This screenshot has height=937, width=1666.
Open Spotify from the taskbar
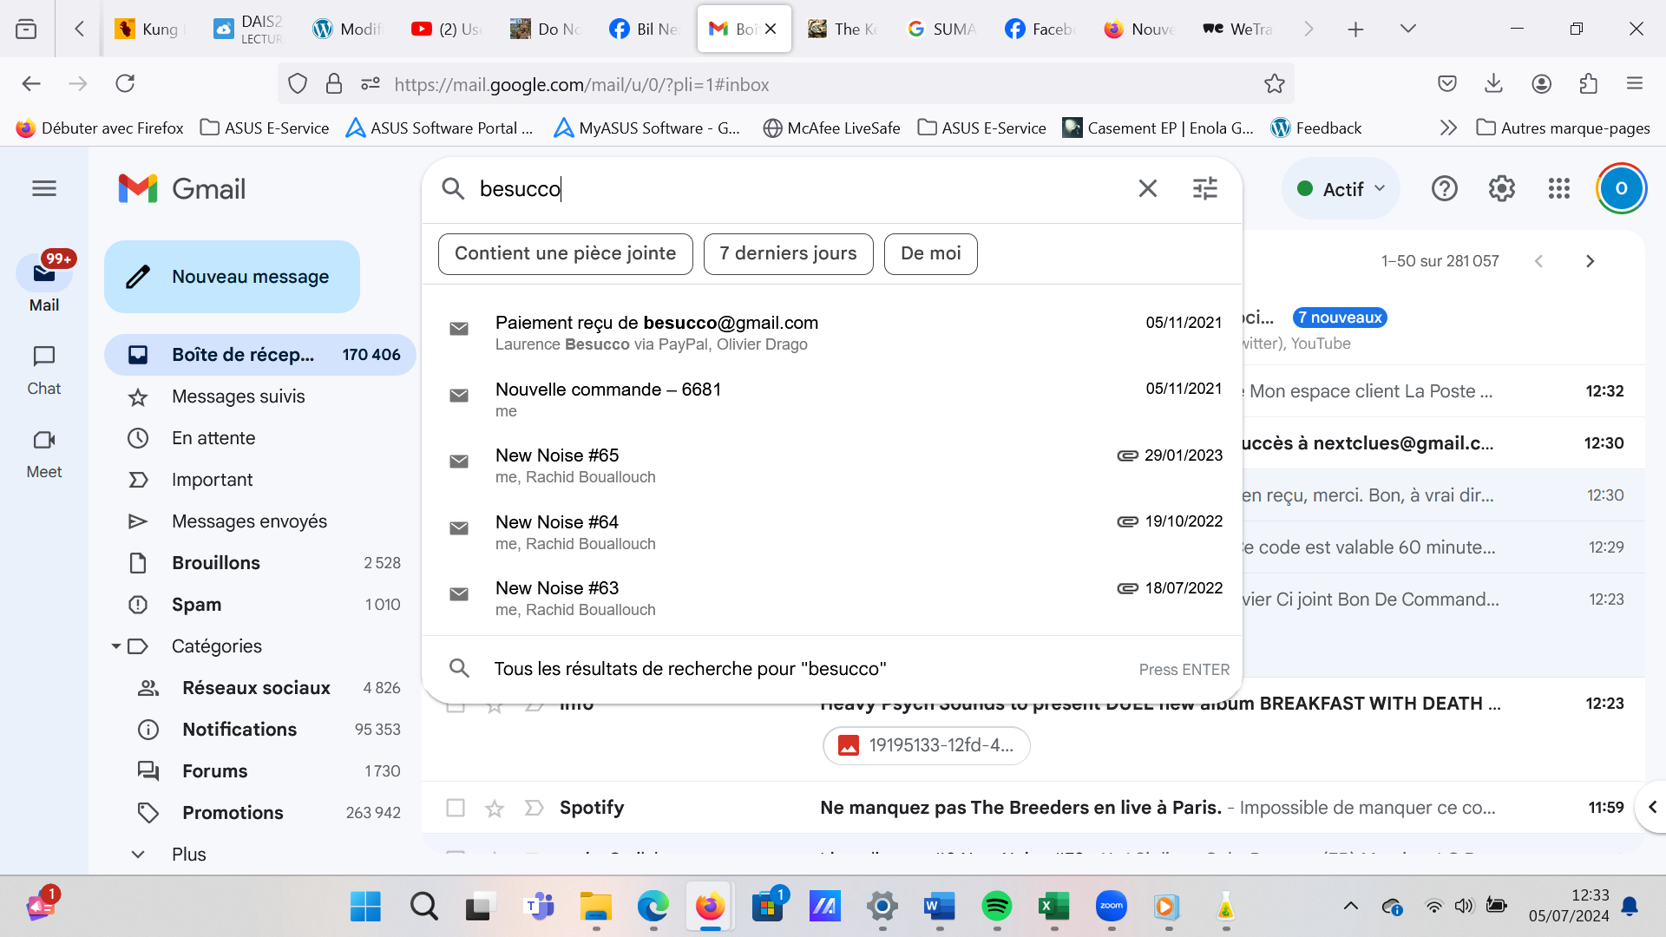click(996, 907)
